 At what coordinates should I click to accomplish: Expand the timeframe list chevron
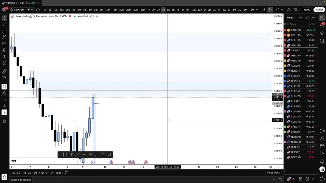257,10
